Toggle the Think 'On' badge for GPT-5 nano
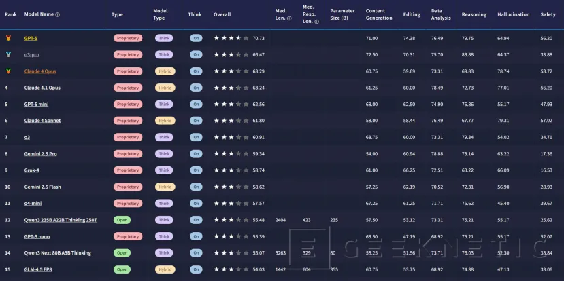Screen dimensions: 564x281 click(196, 236)
